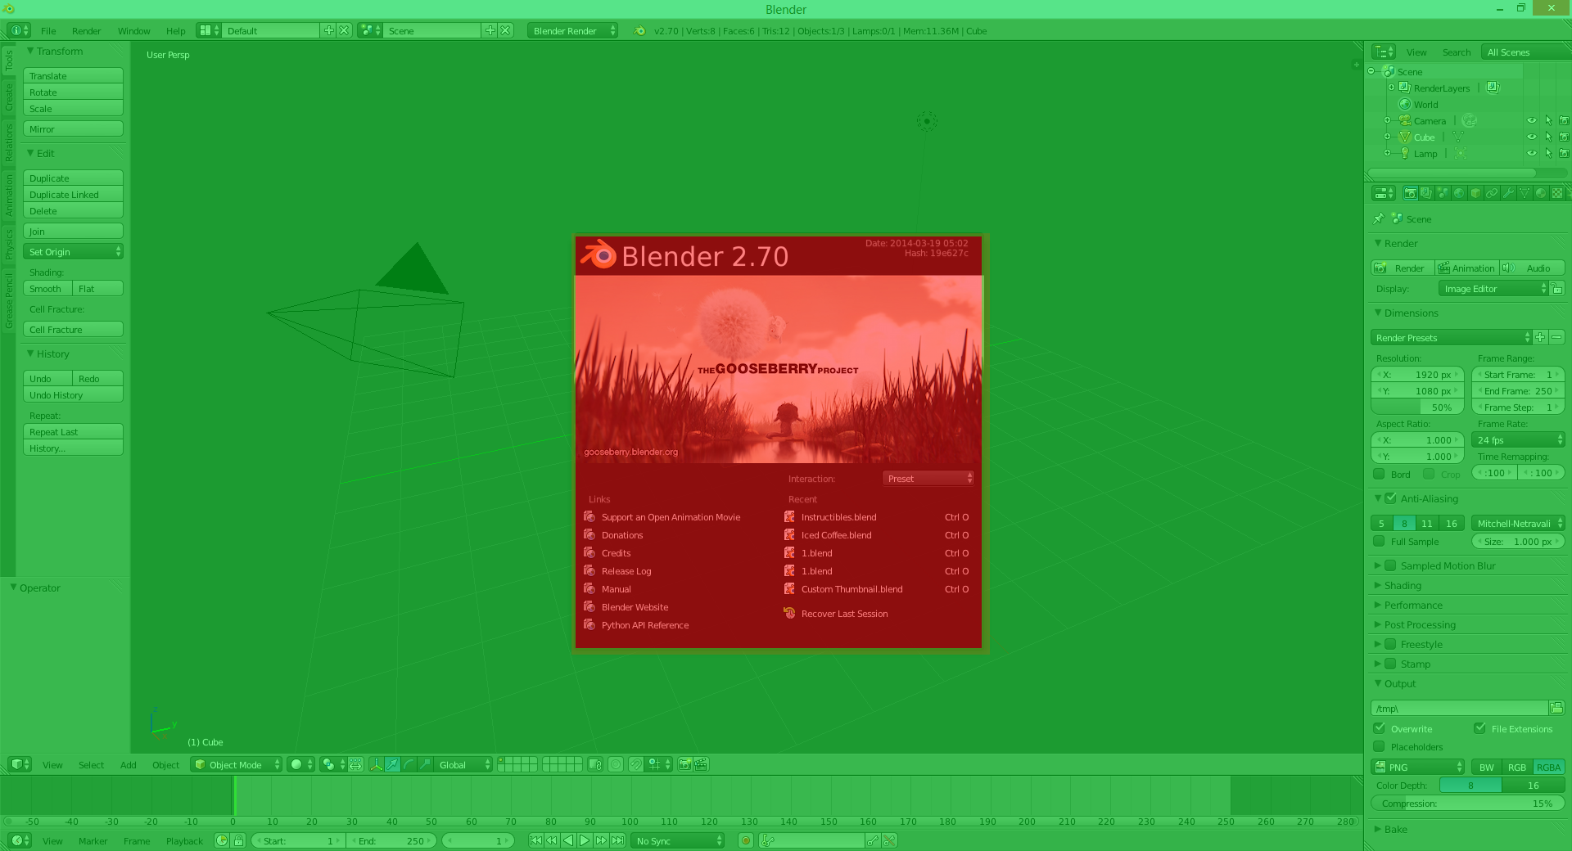1572x851 pixels.
Task: Open the No Sync dropdown
Action: click(x=678, y=840)
